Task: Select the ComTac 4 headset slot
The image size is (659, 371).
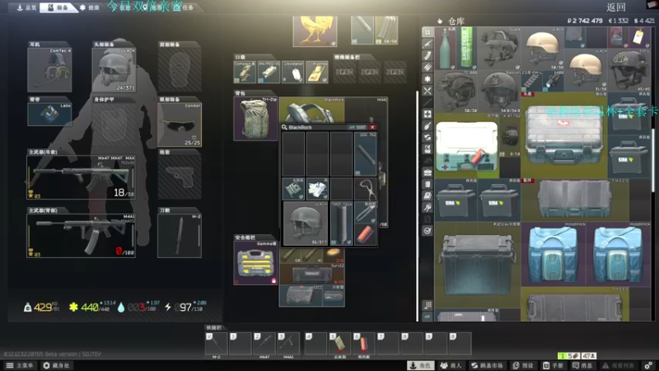Action: pos(49,70)
